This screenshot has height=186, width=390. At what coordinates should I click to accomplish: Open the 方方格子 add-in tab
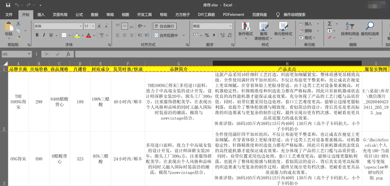pos(183,15)
